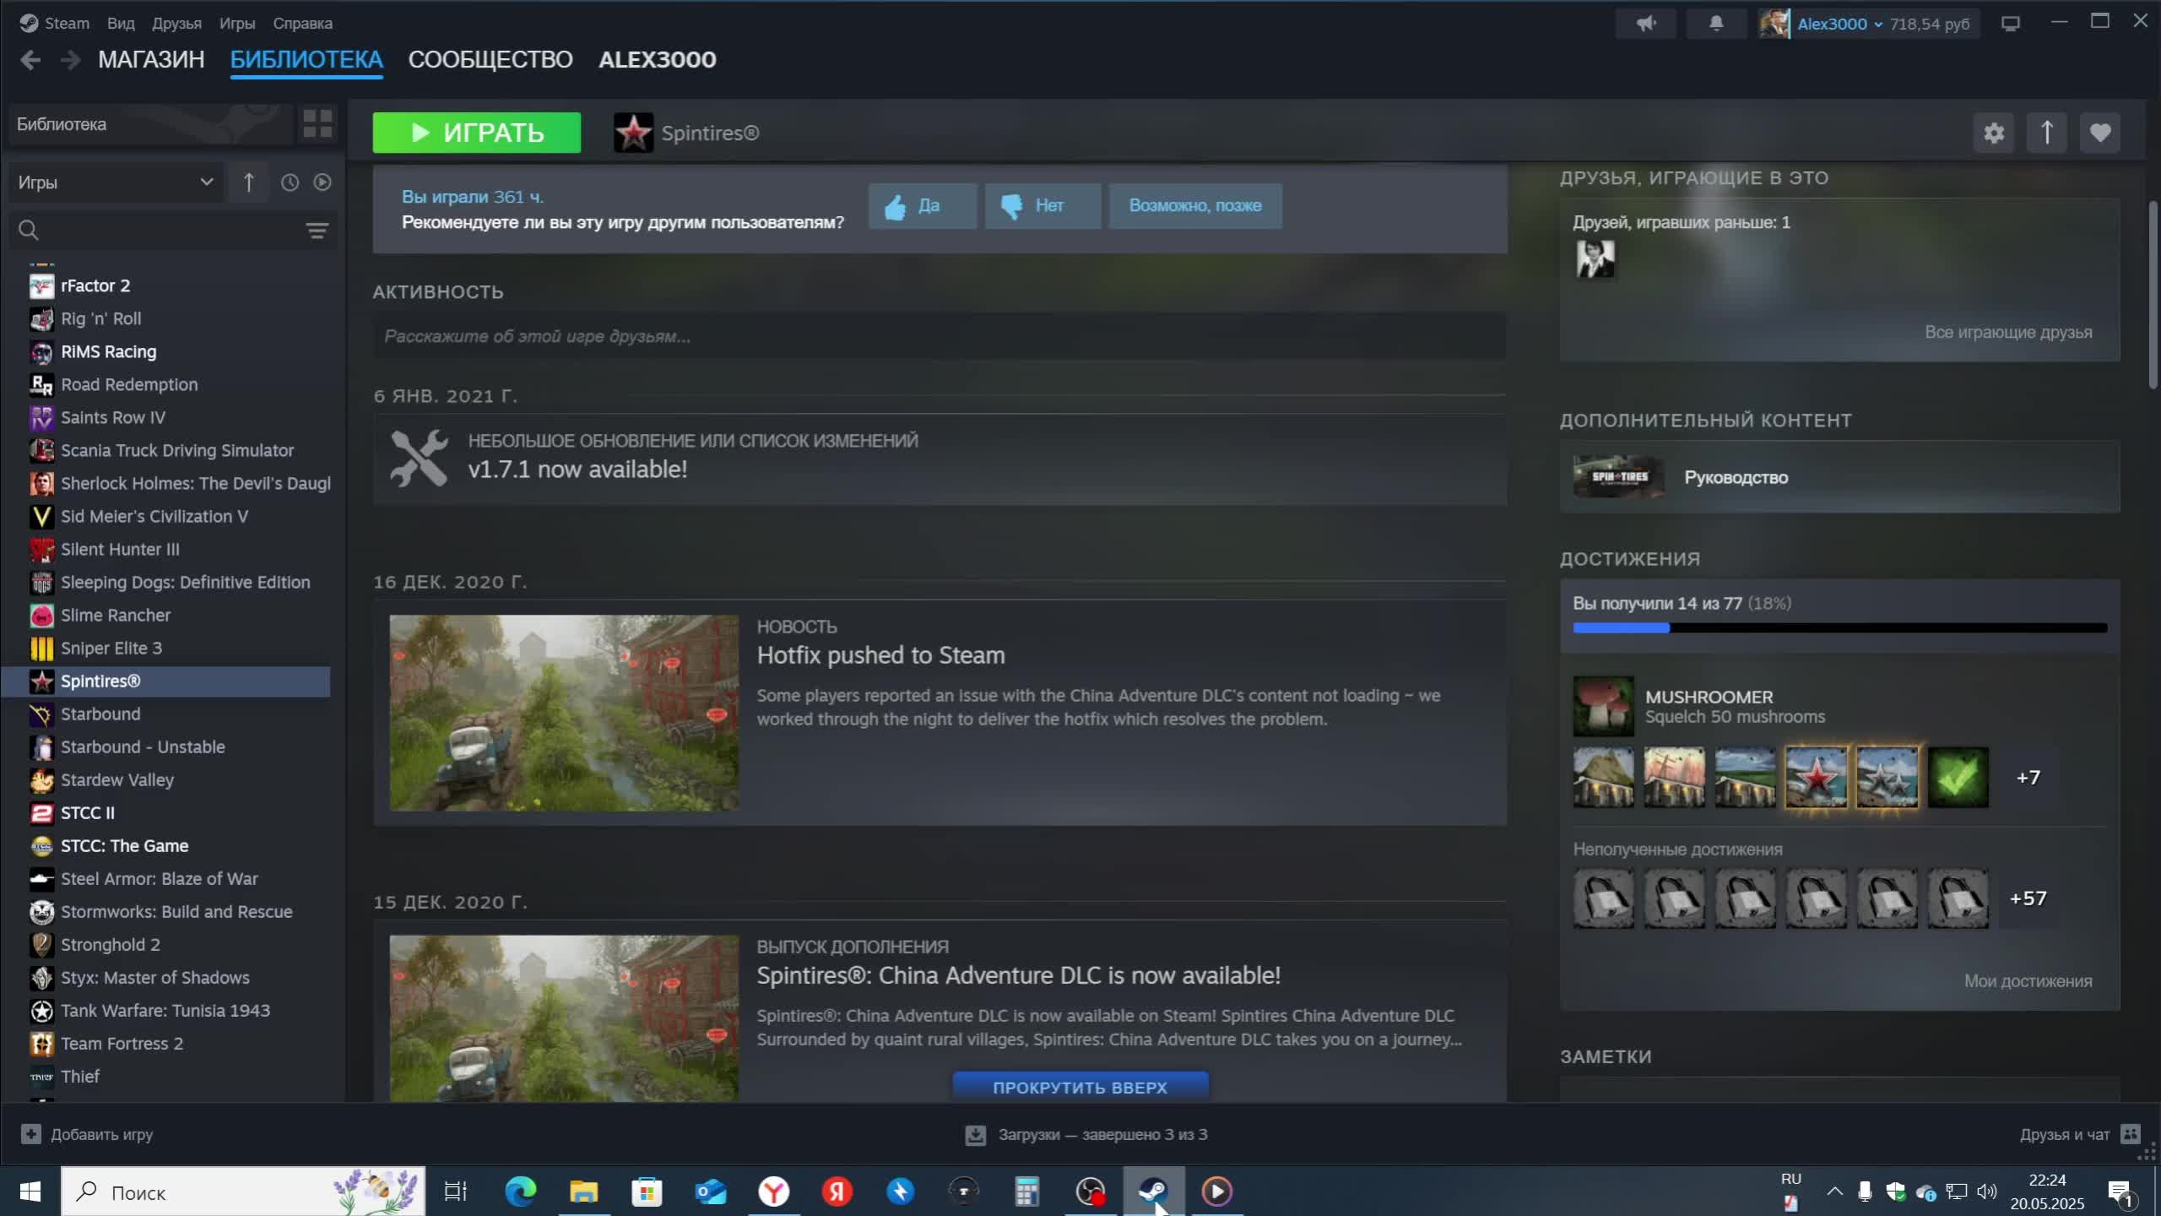Show hidden system tray icons chevron
Viewport: 2161px width, 1216px height.
point(1834,1192)
